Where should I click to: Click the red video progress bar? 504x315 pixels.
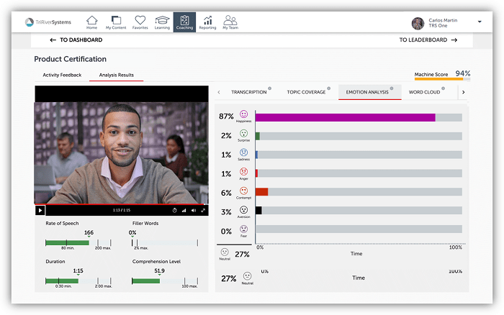pos(120,204)
